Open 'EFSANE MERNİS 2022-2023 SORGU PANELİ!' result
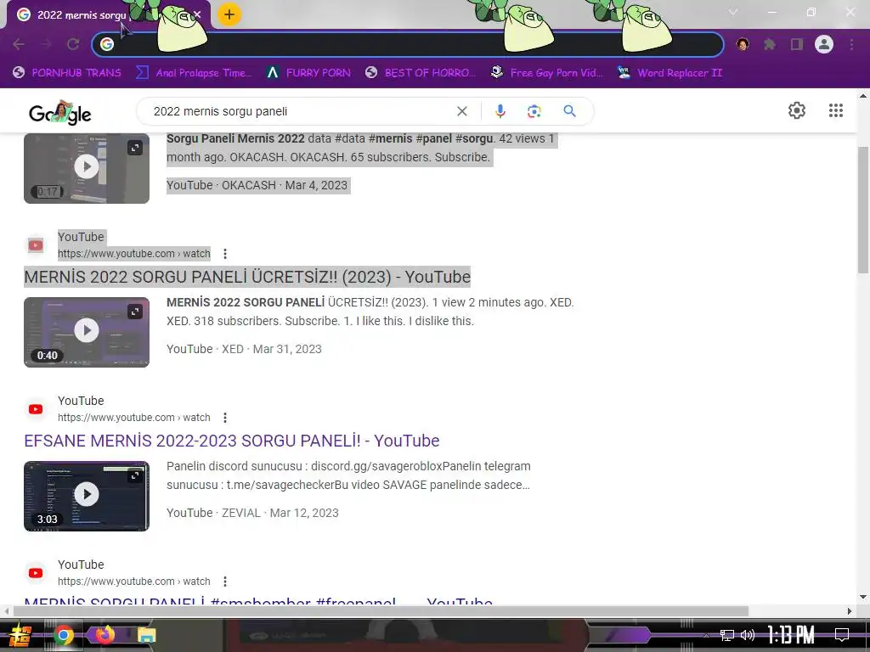Viewport: 870px width, 652px height. point(231,441)
